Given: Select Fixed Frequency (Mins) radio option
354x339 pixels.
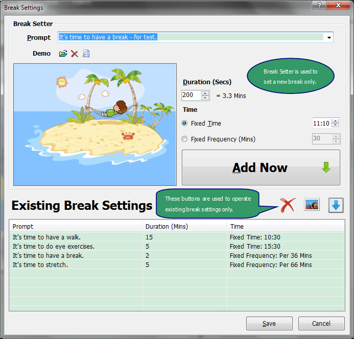Looking at the screenshot, I should [184, 139].
